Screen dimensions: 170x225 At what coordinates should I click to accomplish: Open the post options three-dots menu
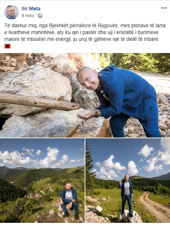(x=164, y=8)
